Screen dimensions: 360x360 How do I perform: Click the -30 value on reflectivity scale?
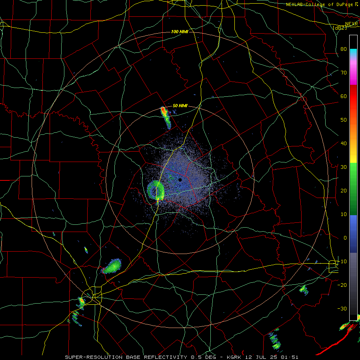[x=342, y=308]
